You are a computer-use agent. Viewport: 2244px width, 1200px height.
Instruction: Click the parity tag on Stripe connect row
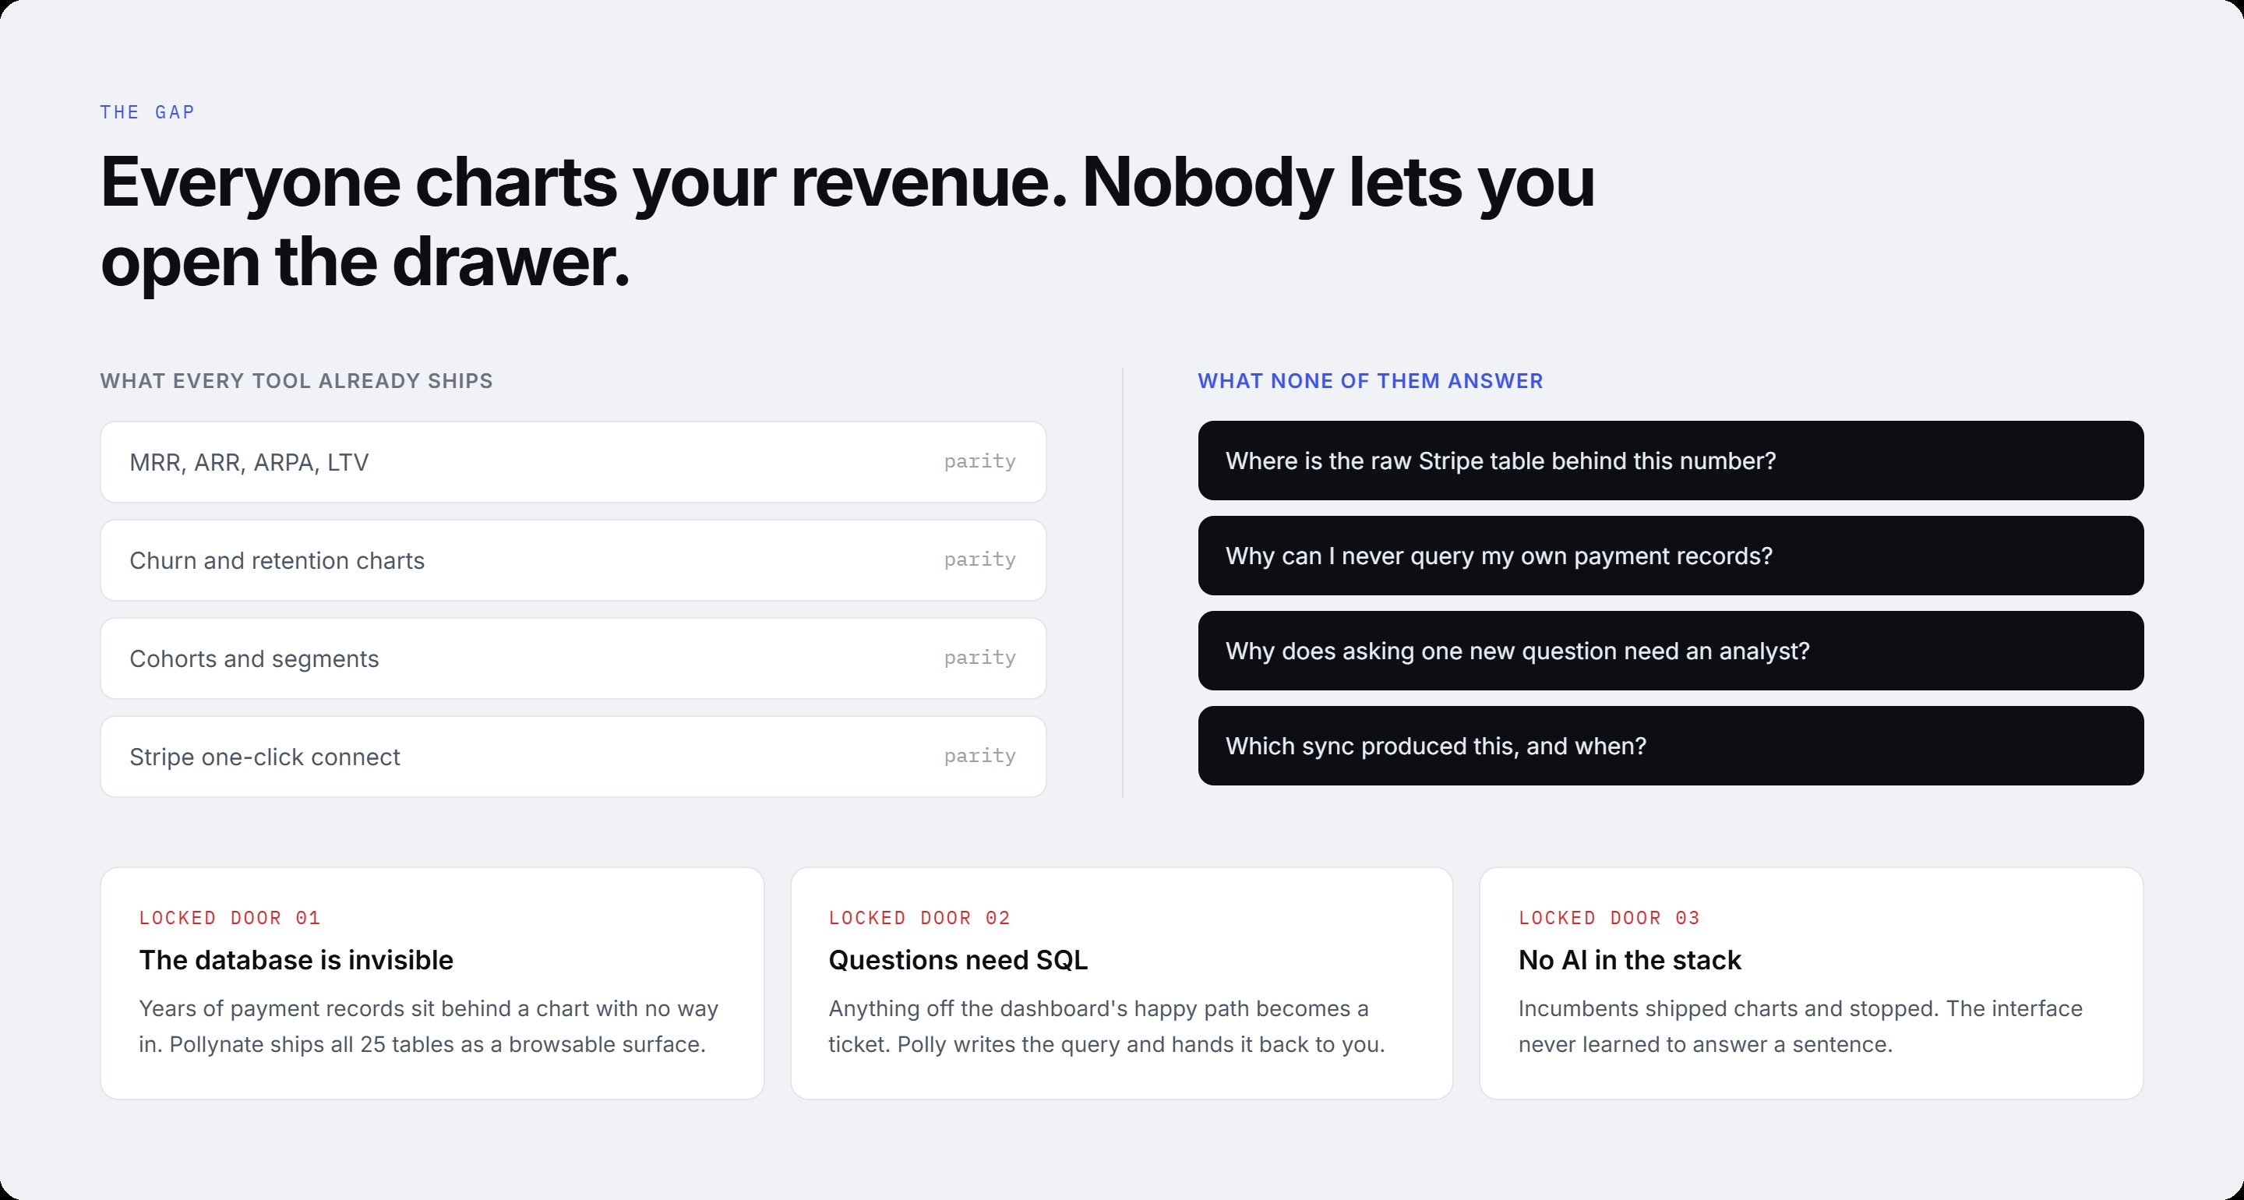point(980,756)
